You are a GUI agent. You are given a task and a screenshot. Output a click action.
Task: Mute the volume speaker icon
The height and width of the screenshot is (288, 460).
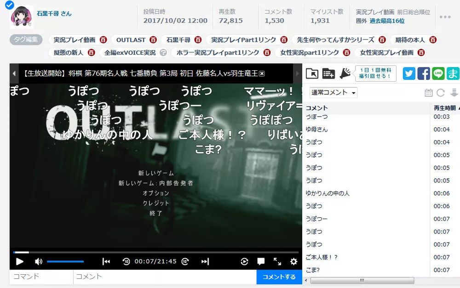pos(39,261)
